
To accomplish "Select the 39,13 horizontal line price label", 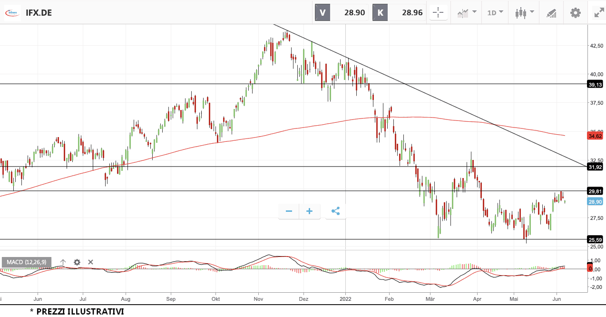I will (x=596, y=84).
